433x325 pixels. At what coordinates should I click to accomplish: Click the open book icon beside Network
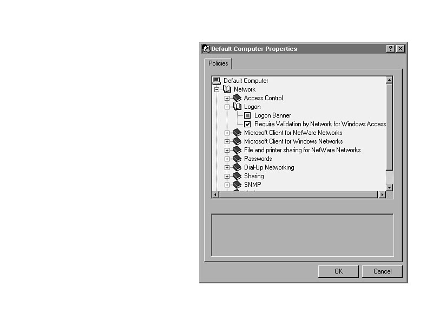[227, 89]
